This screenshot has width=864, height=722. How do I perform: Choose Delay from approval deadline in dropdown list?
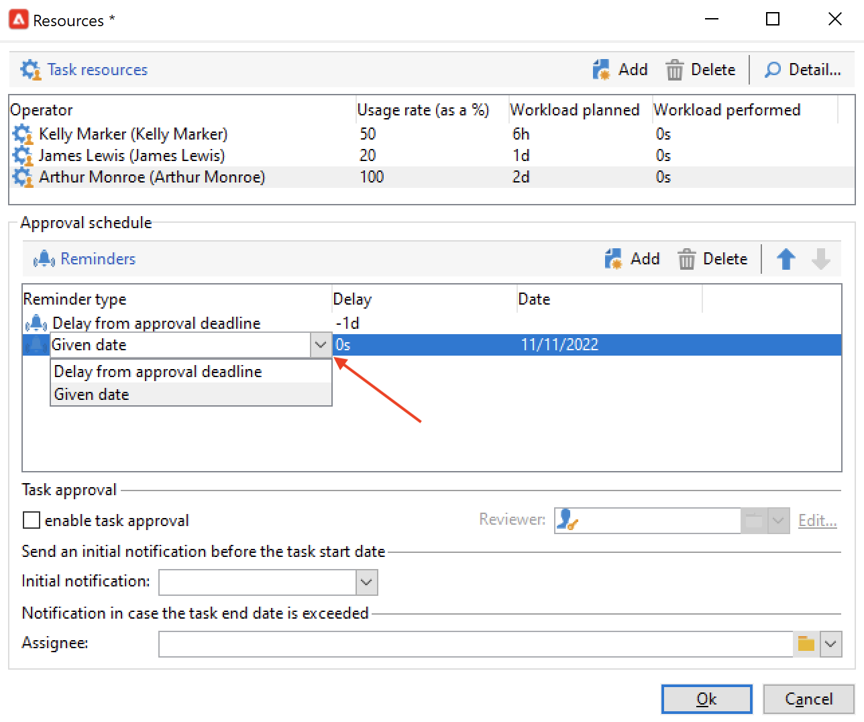coord(191,372)
